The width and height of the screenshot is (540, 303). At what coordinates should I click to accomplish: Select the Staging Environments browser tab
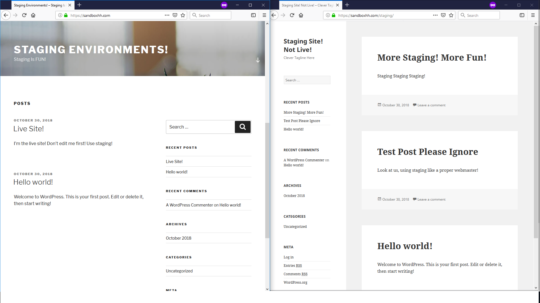pyautogui.click(x=39, y=5)
